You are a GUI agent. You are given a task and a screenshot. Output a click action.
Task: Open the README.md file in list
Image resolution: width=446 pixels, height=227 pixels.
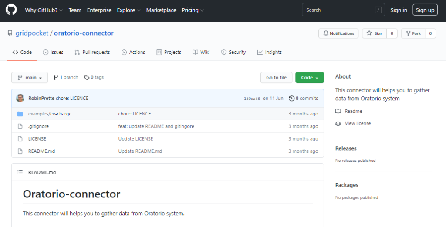[41, 151]
